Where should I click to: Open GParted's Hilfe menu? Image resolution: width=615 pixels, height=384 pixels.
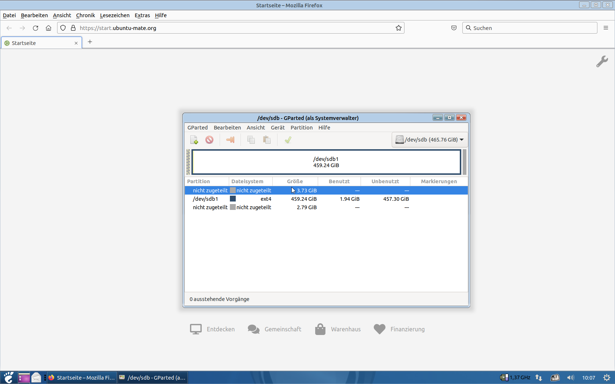pos(324,128)
